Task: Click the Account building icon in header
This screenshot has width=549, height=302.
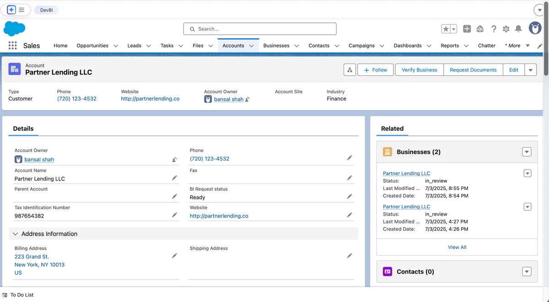Action: (x=15, y=69)
